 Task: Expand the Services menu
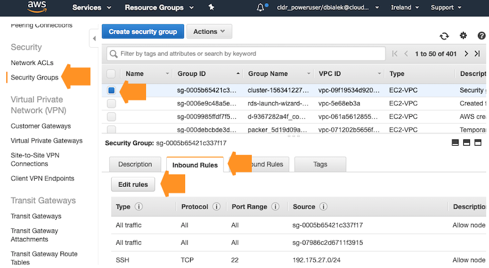pyautogui.click(x=92, y=8)
